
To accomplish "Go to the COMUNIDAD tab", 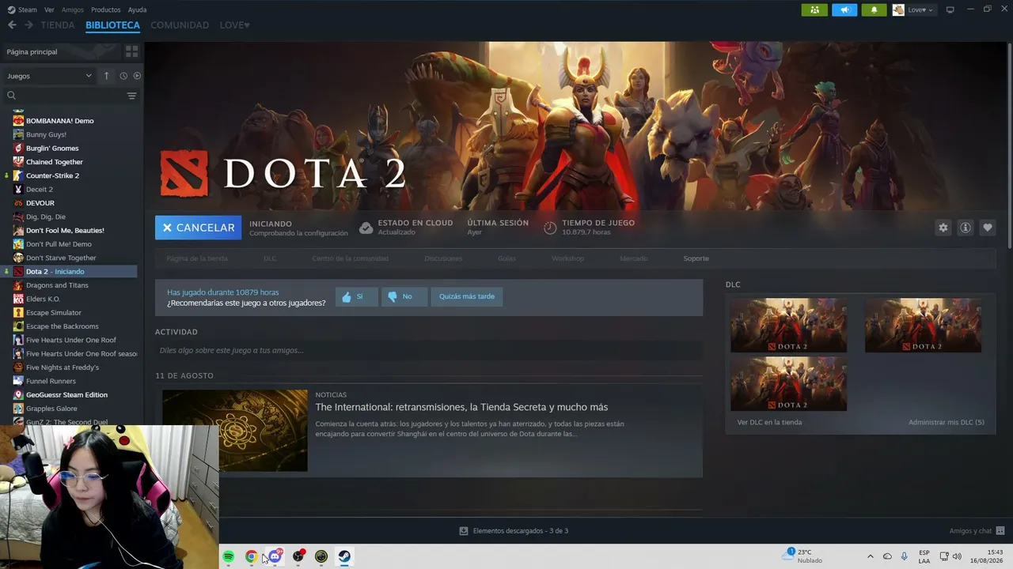I will 180,25.
